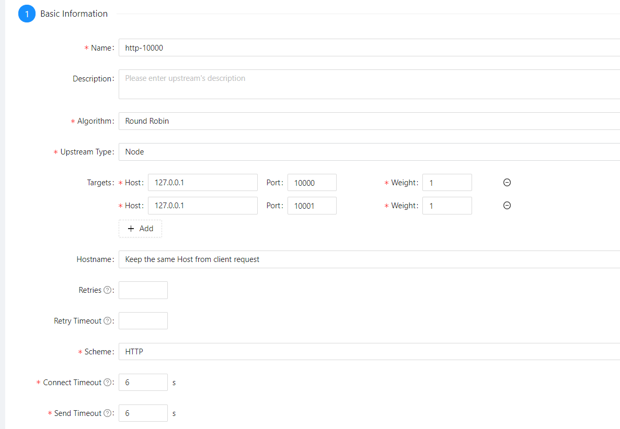
Task: Click the Hostname label
Action: click(94, 259)
